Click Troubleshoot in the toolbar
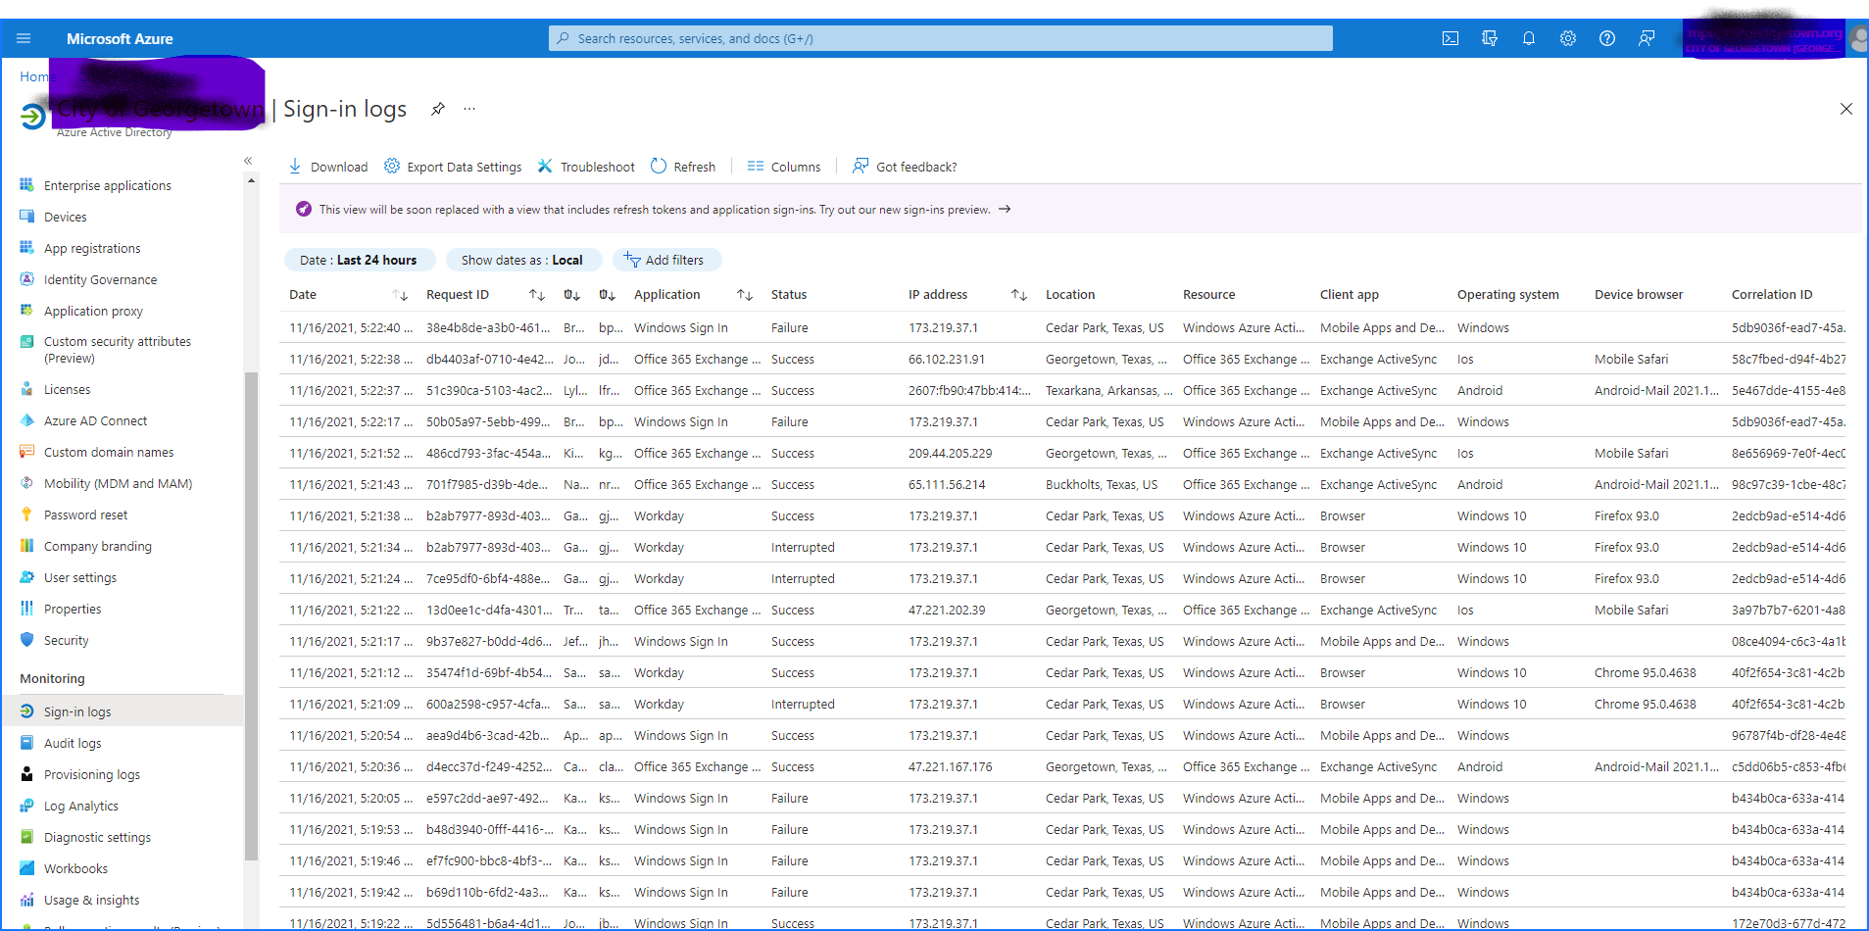This screenshot has height=931, width=1869. (586, 167)
